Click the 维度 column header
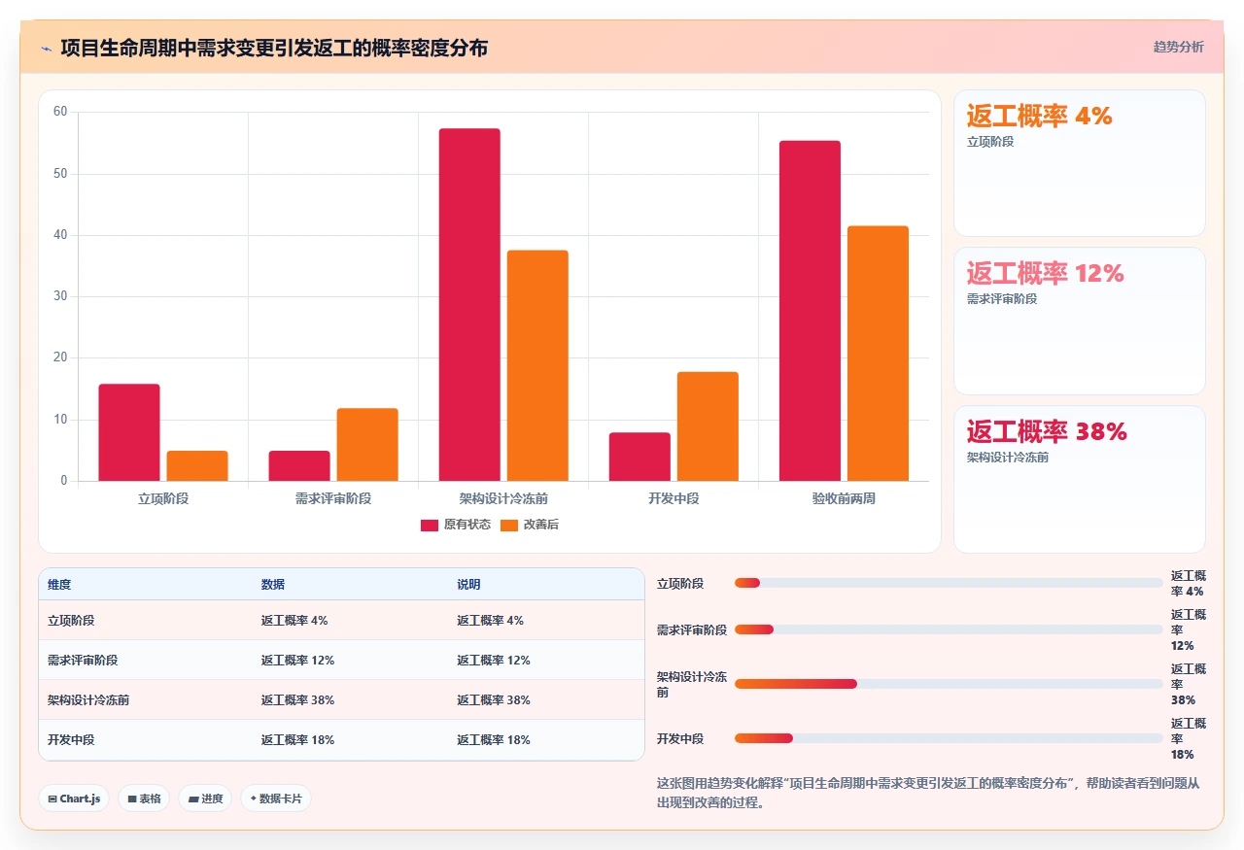This screenshot has height=850, width=1244. coord(59,585)
